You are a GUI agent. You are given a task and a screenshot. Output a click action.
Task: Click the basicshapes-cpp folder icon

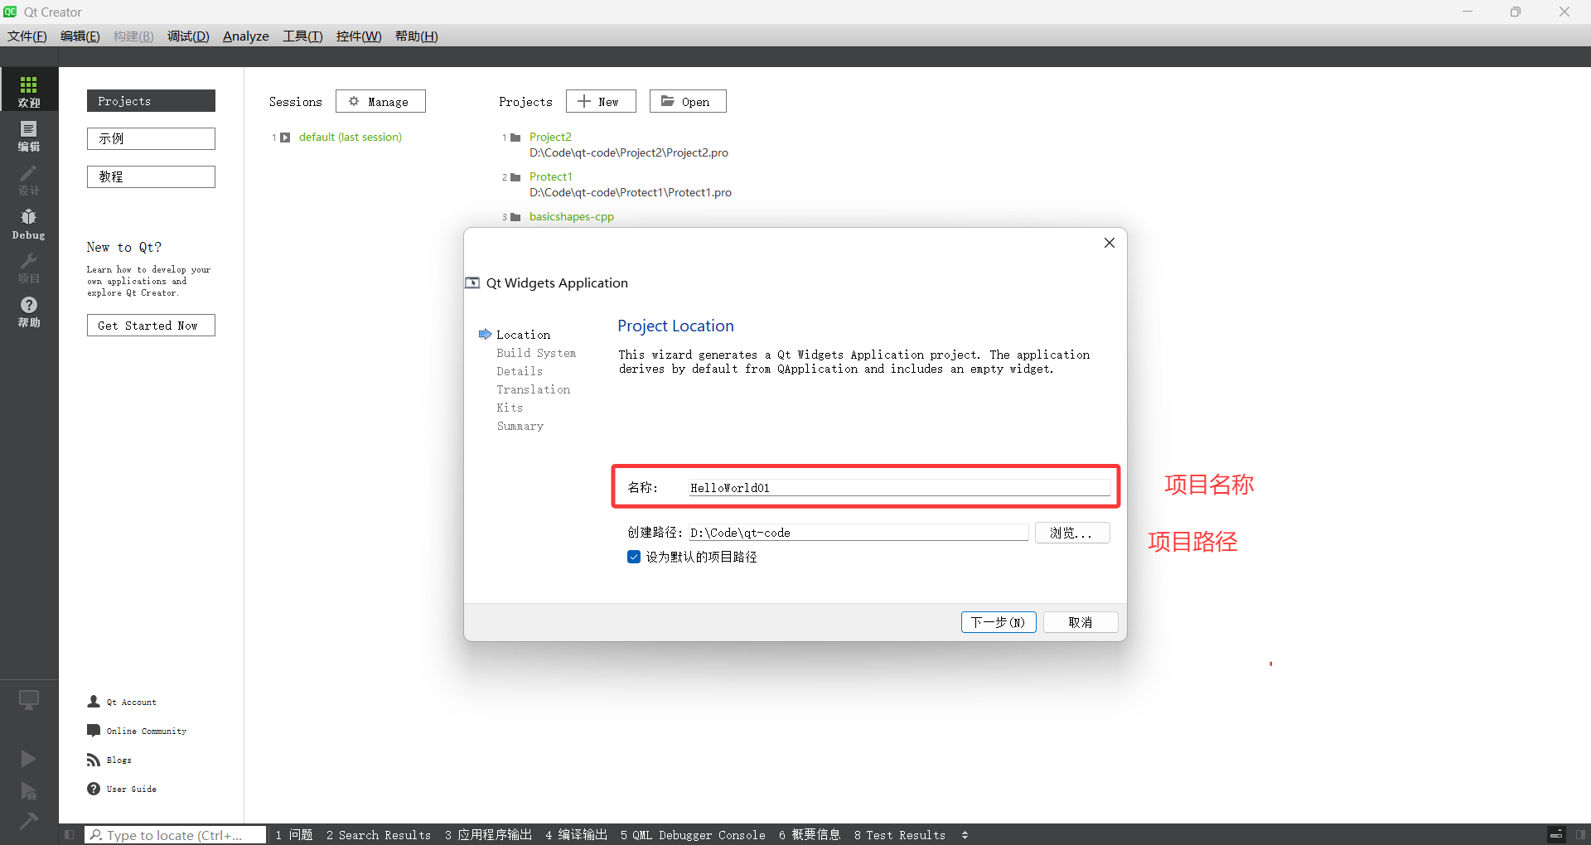point(515,217)
